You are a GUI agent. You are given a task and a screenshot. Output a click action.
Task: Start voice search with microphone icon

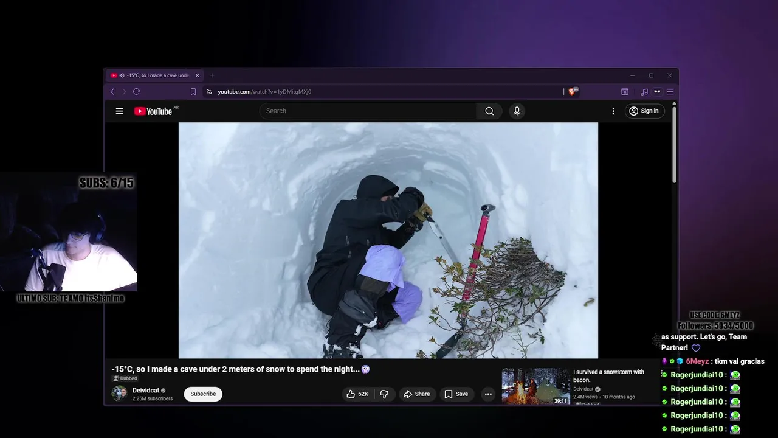(x=517, y=111)
